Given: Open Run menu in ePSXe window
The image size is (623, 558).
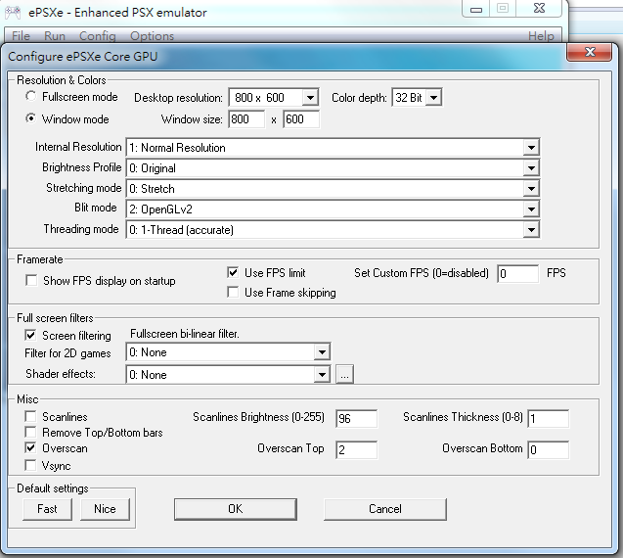Looking at the screenshot, I should coord(55,36).
